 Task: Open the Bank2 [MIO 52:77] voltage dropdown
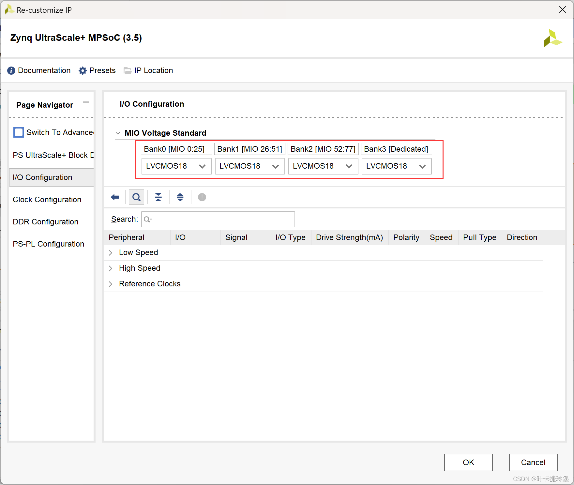coord(323,166)
